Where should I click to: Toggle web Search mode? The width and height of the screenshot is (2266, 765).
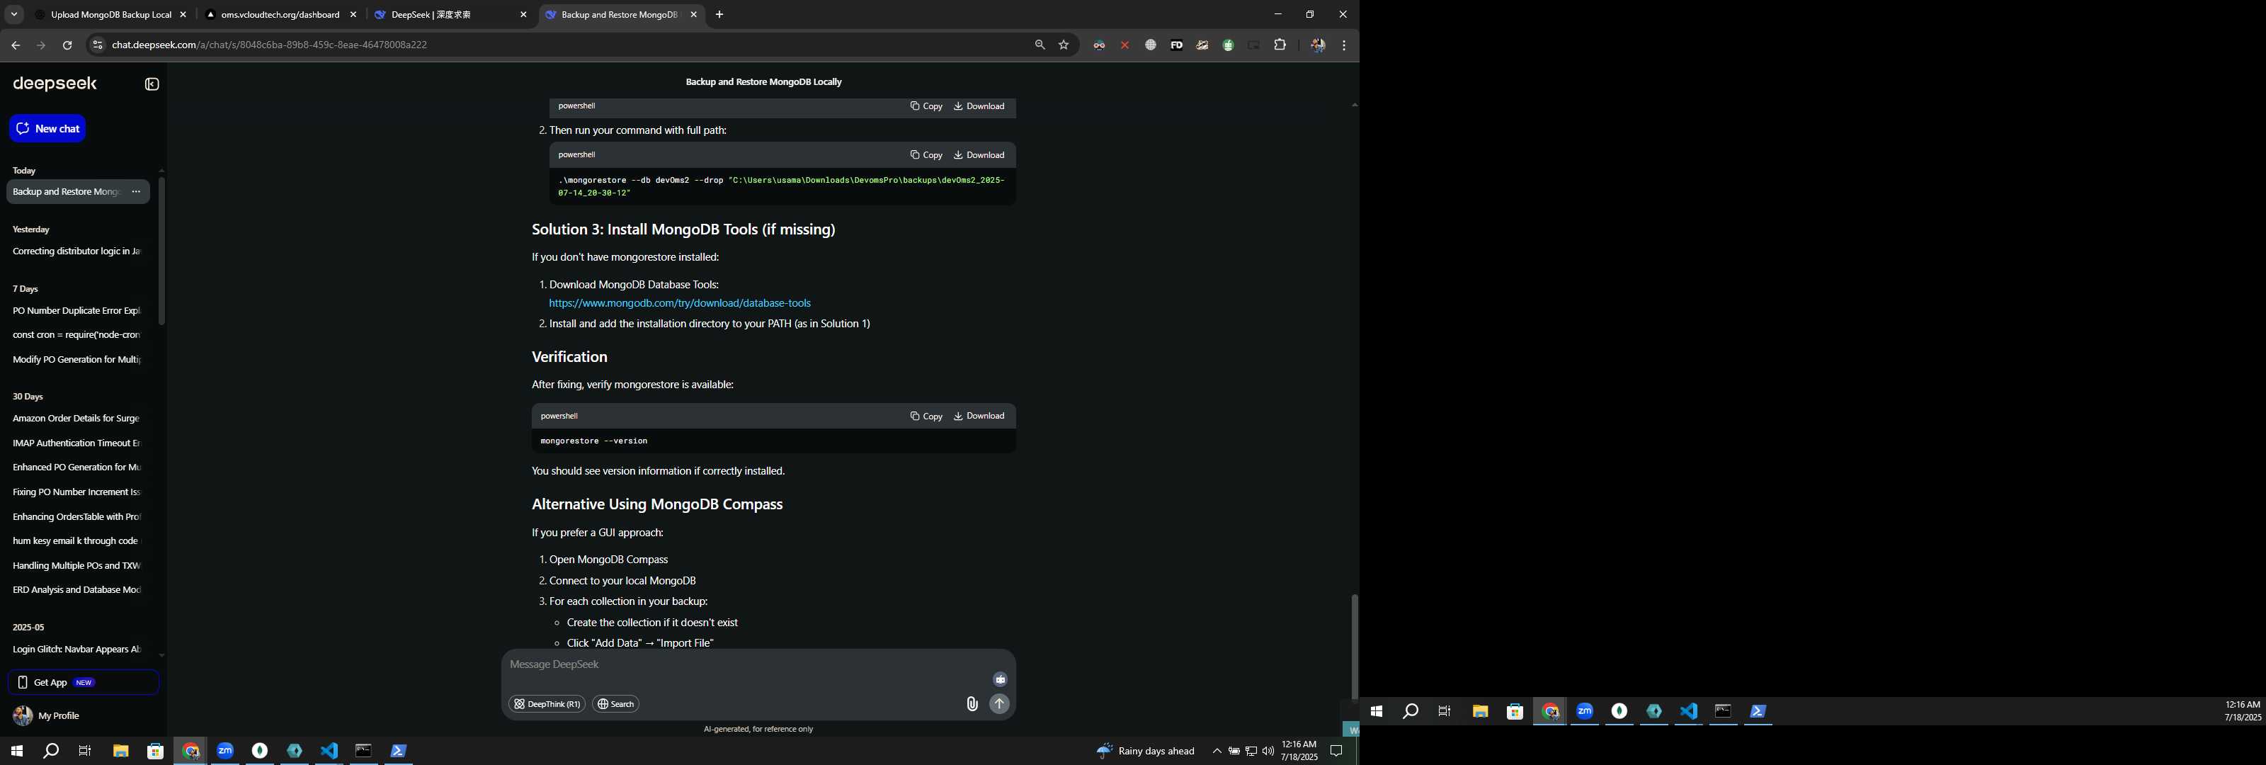click(616, 704)
